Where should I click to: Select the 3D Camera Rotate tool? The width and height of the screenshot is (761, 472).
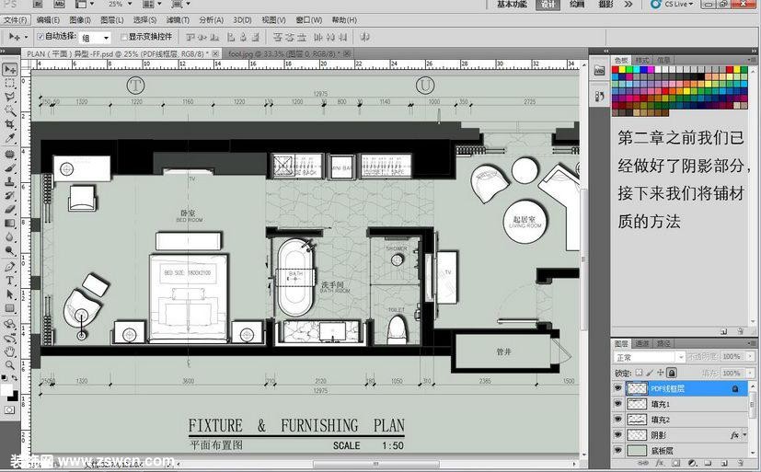point(10,338)
